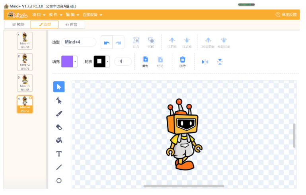This screenshot has height=195, width=306.
Task: Switch to the Sounds tab
Action: 72,24
